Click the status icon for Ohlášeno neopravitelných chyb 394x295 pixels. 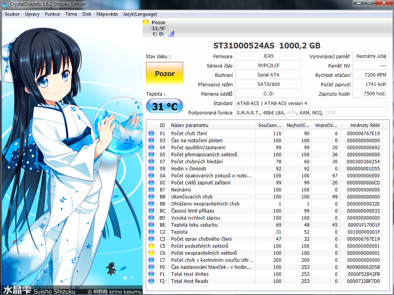151,204
